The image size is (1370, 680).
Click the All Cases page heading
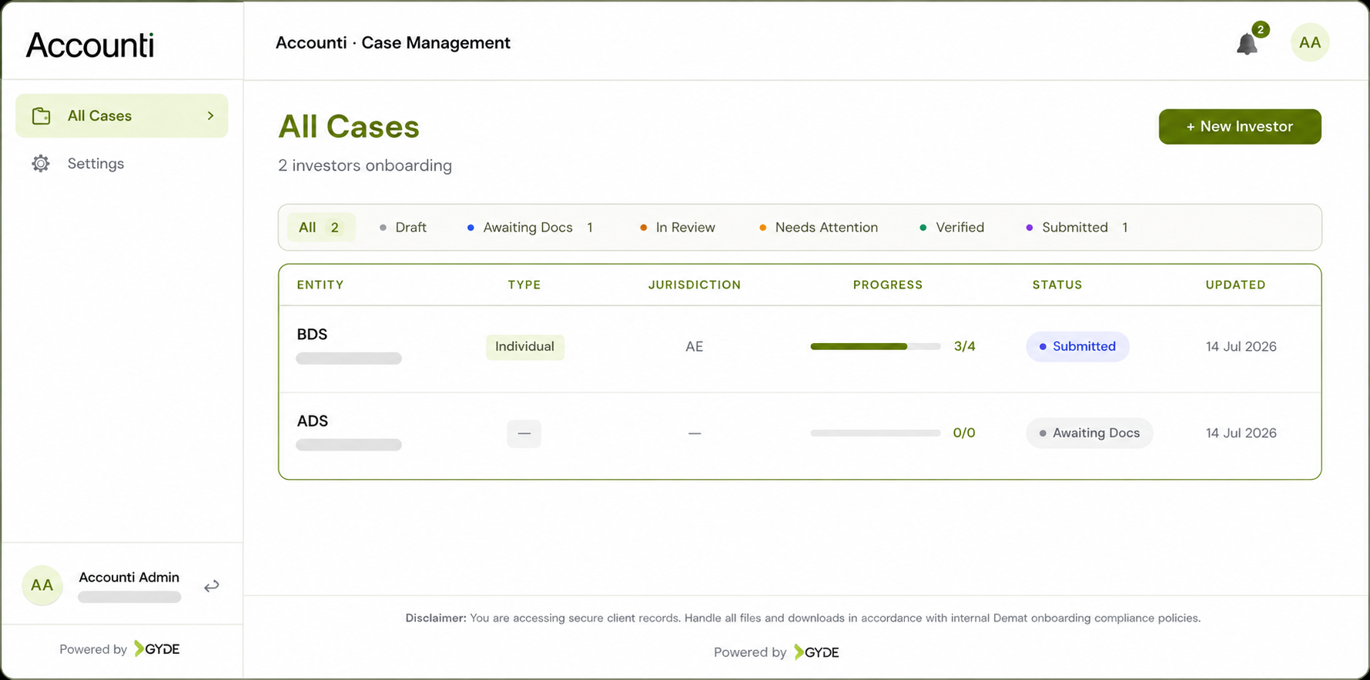pyautogui.click(x=349, y=127)
